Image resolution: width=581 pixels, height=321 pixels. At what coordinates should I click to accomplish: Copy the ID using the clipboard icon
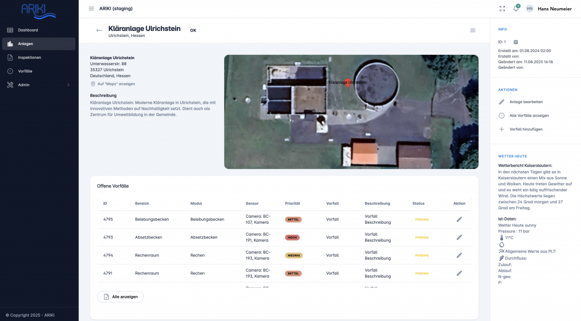click(516, 42)
